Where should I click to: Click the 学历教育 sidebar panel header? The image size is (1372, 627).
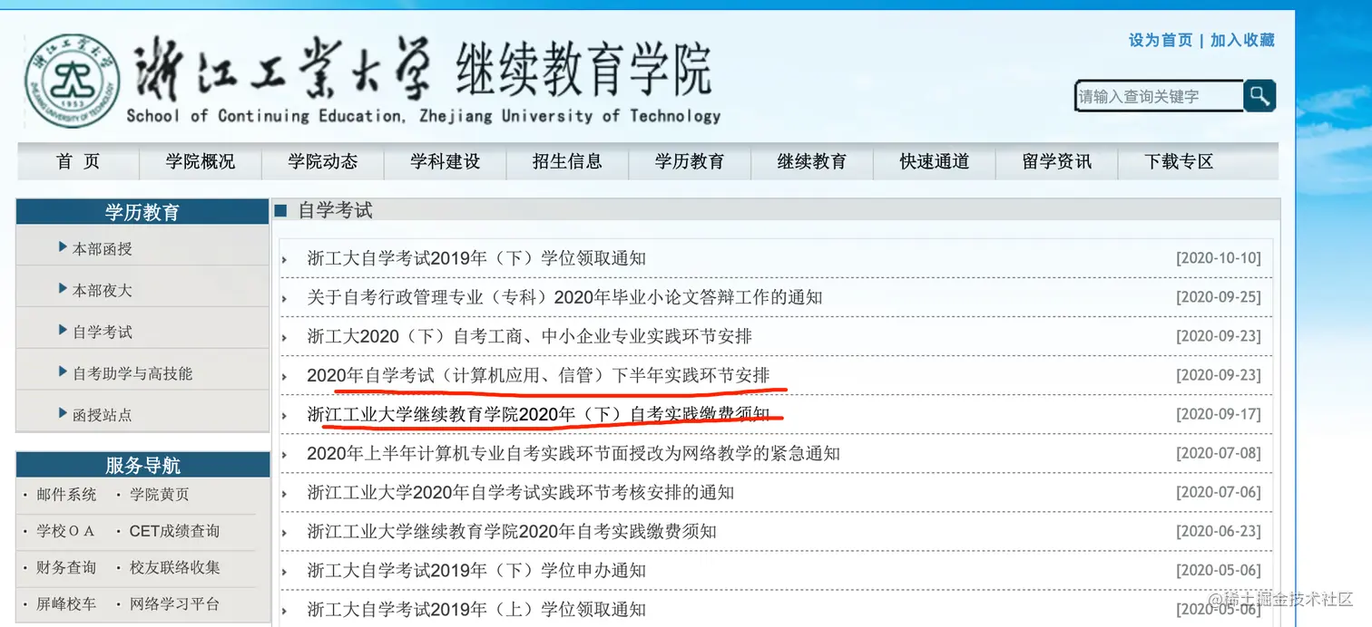click(142, 212)
